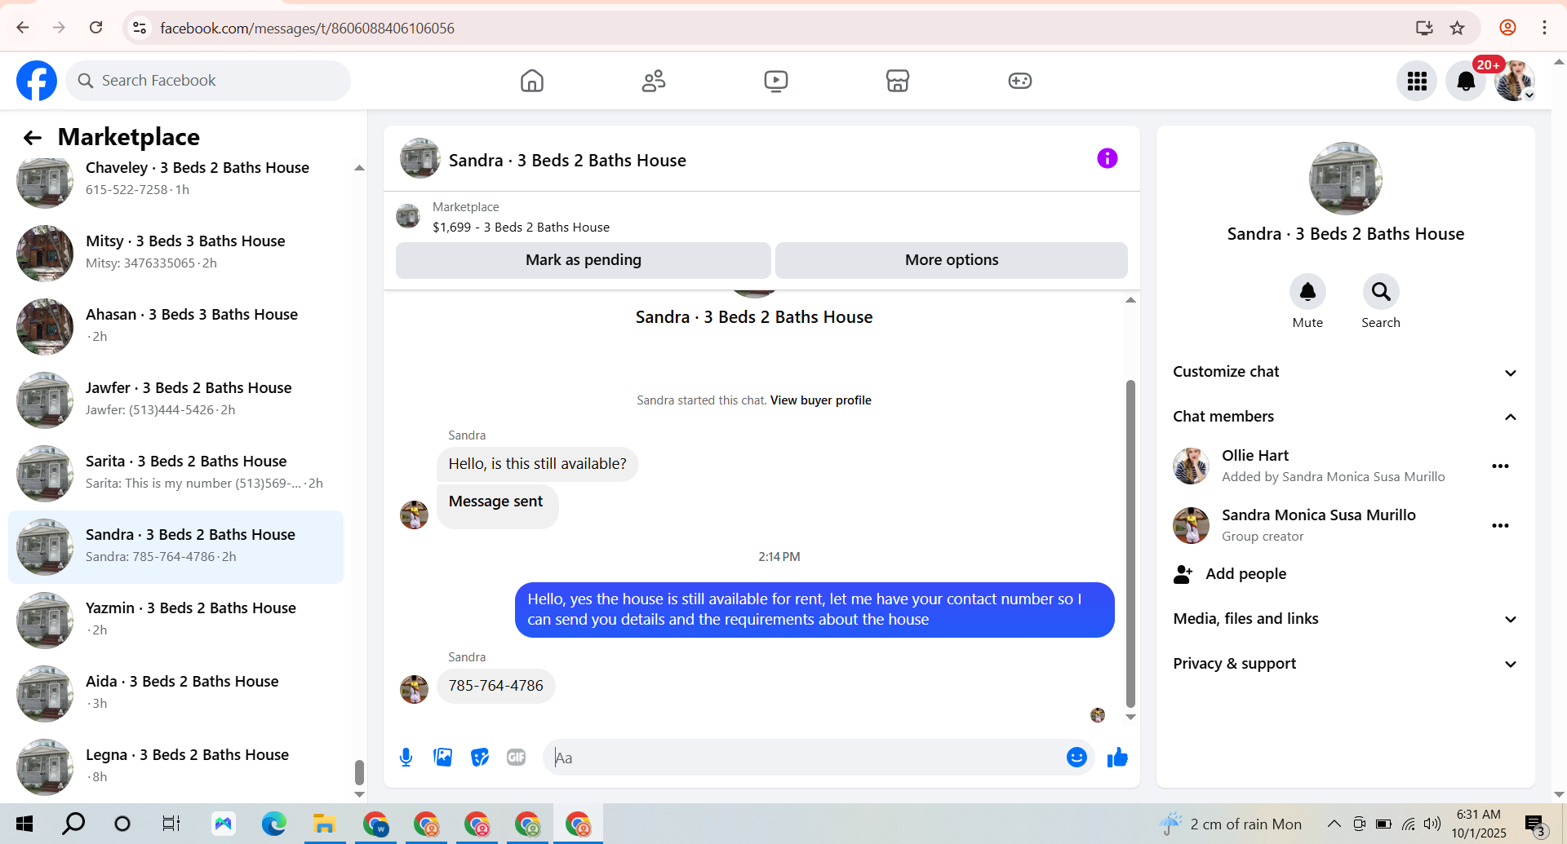Open the notifications bell with 20+ badge
Image resolution: width=1567 pixels, height=844 pixels.
tap(1466, 81)
